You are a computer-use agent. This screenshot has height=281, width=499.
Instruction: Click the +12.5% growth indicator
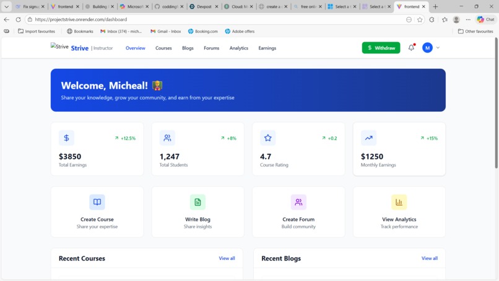[x=126, y=138]
